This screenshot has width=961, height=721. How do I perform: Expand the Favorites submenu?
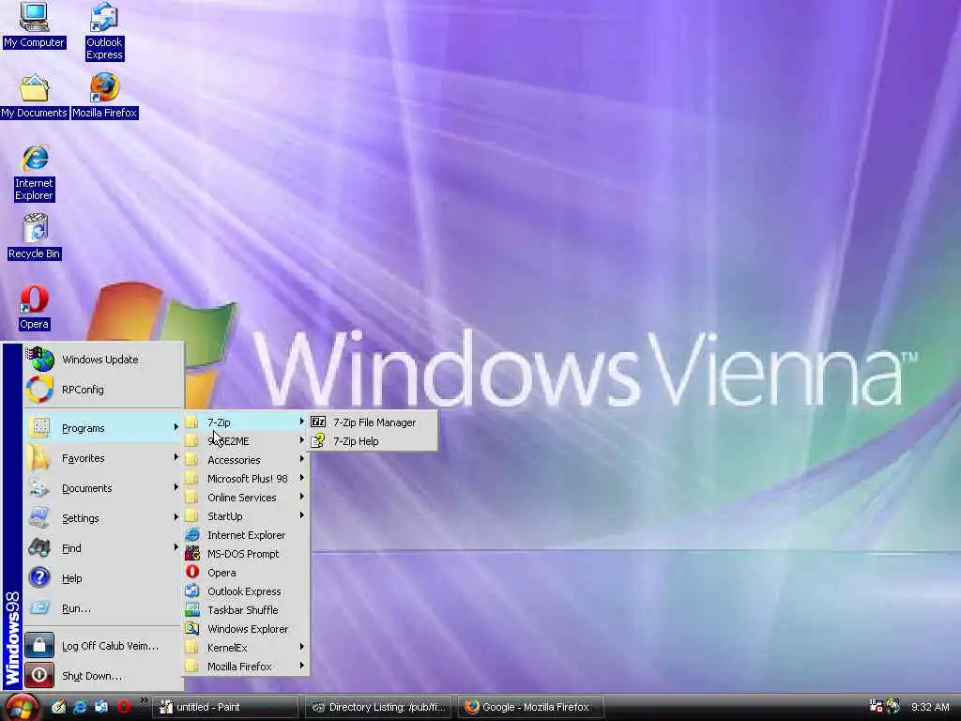click(x=103, y=458)
